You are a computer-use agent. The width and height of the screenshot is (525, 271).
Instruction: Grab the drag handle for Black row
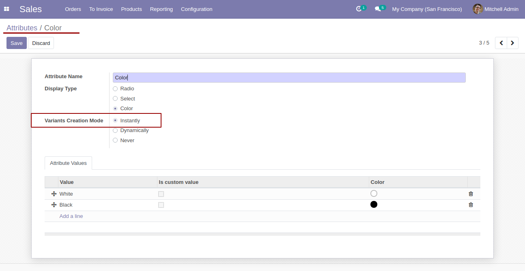pyautogui.click(x=54, y=205)
